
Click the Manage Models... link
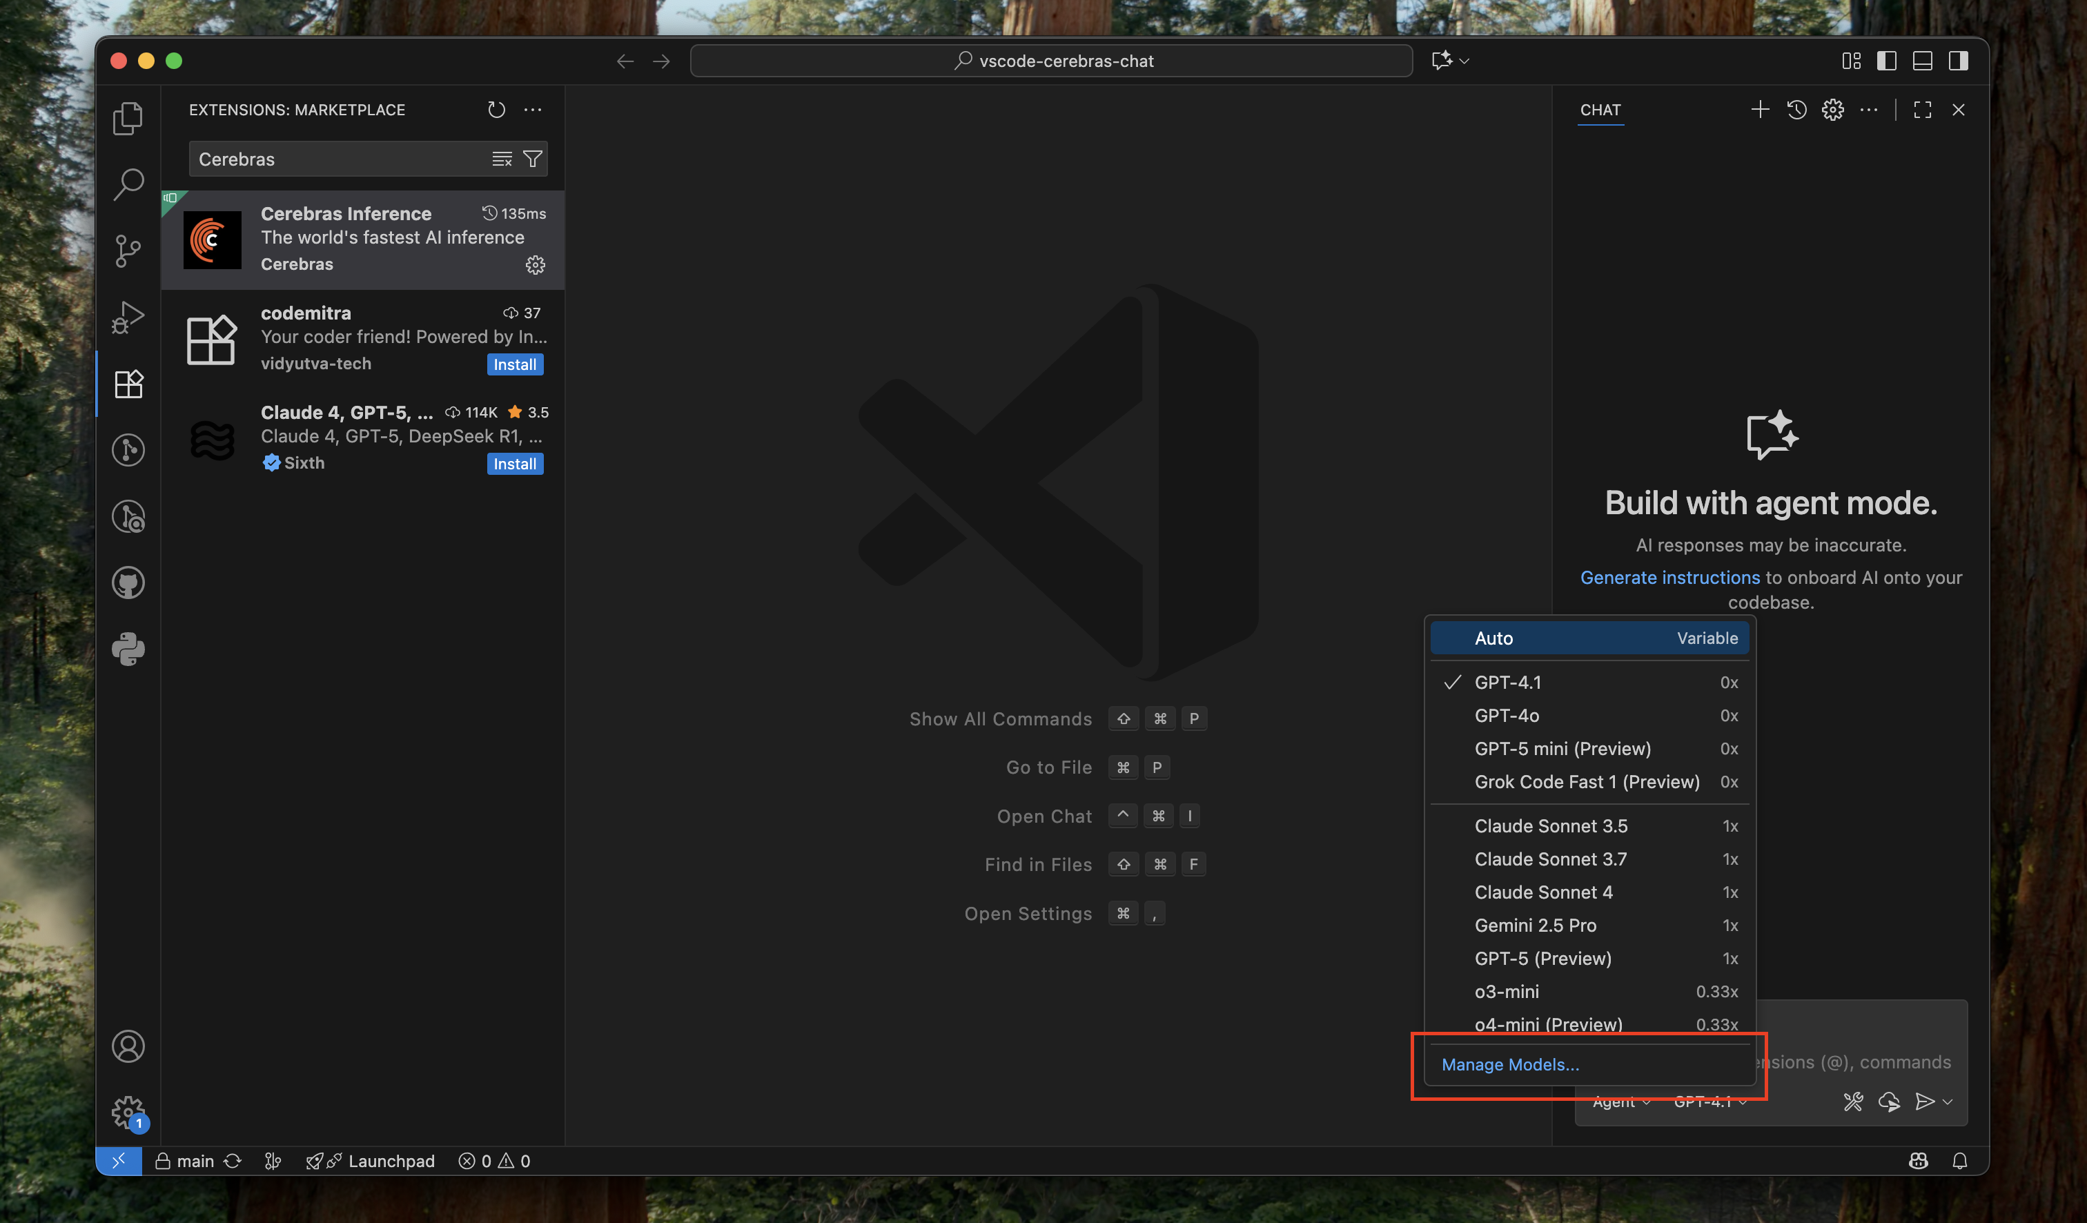coord(1510,1065)
